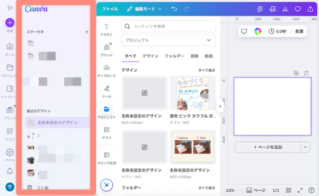Open the account avatar サ
This screenshot has height=196, width=319.
point(10,186)
